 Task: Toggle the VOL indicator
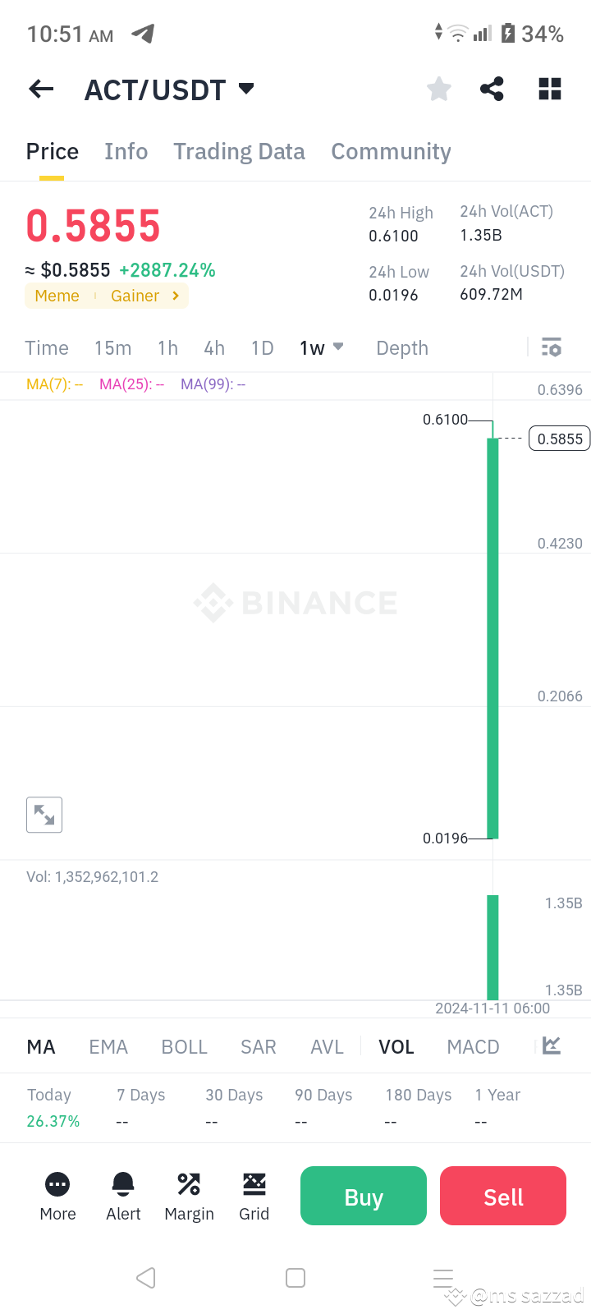click(x=396, y=1047)
